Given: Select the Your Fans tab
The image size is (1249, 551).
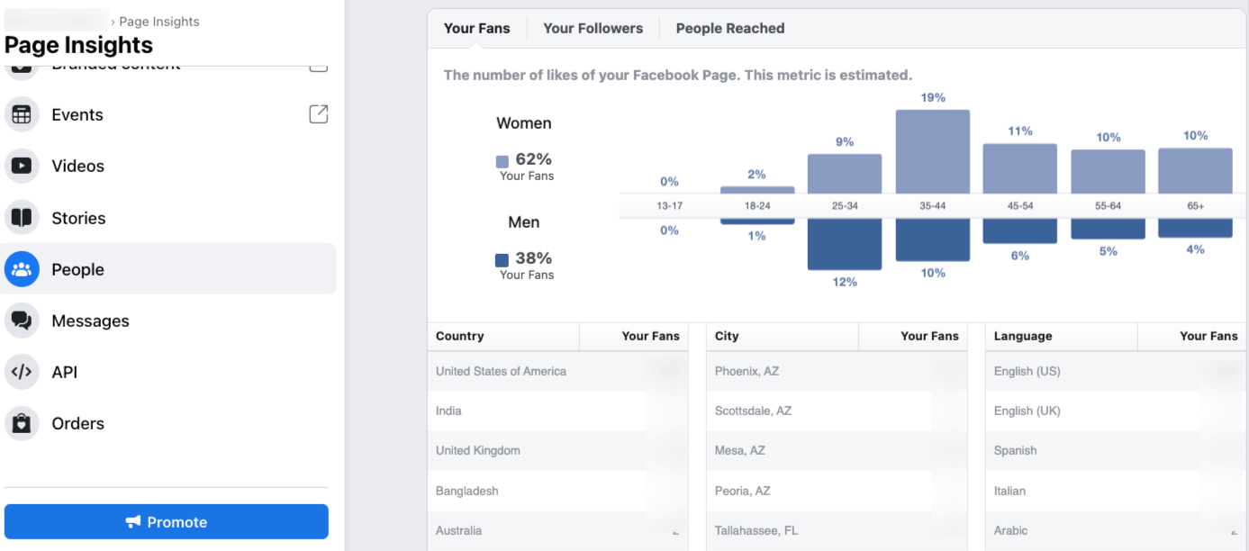Looking at the screenshot, I should (x=476, y=28).
